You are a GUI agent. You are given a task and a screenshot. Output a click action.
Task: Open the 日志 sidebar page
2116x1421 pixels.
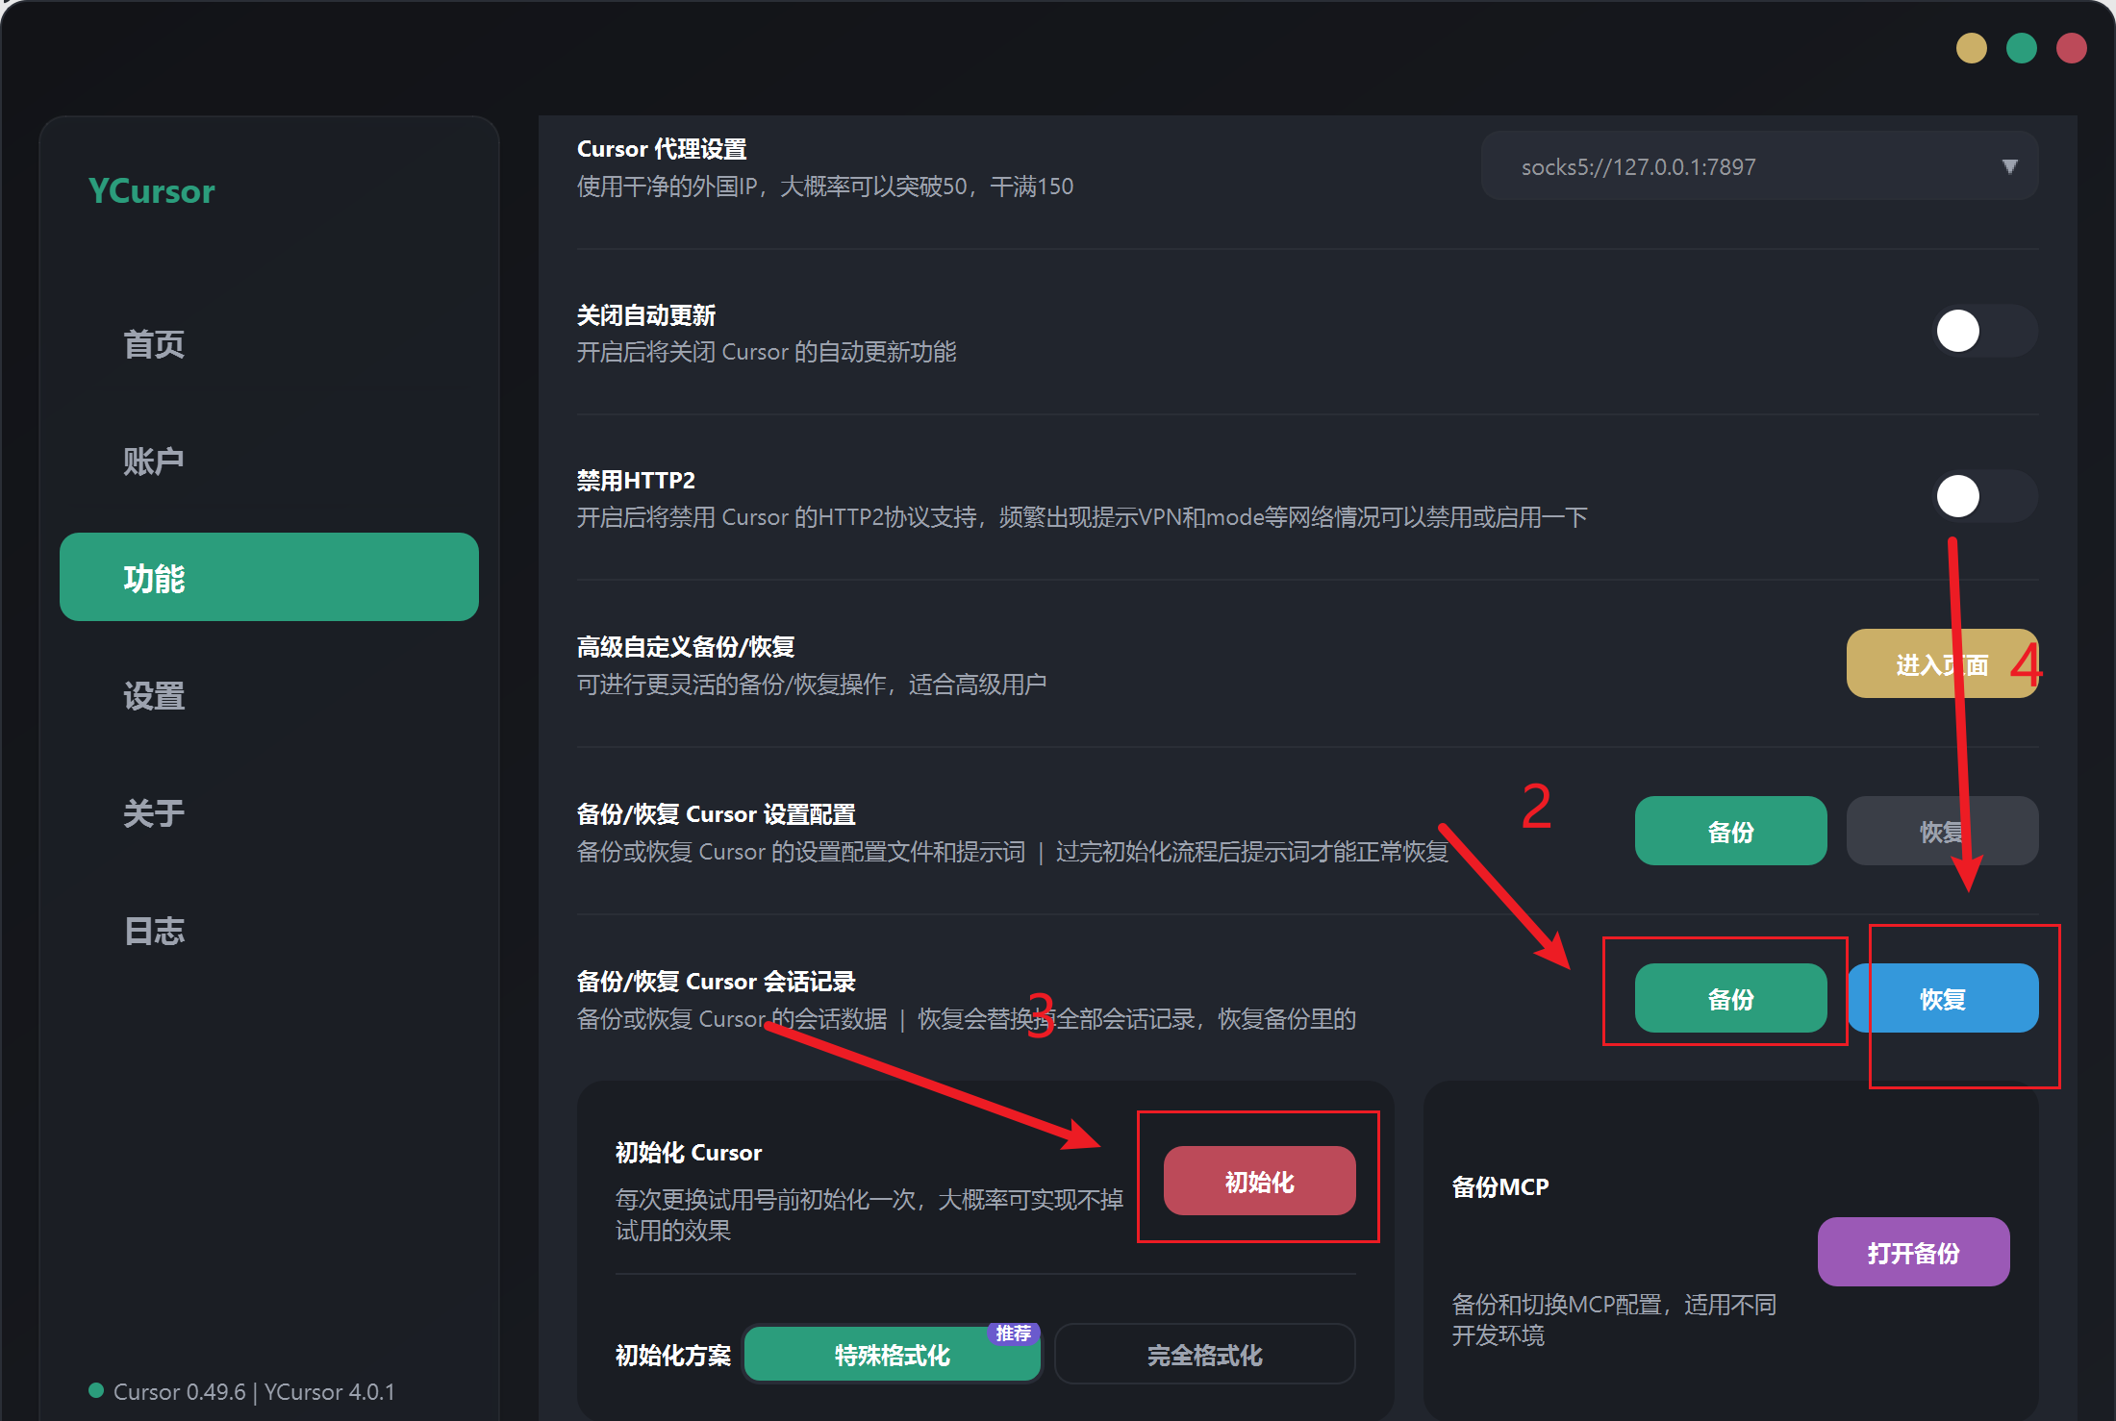154,931
